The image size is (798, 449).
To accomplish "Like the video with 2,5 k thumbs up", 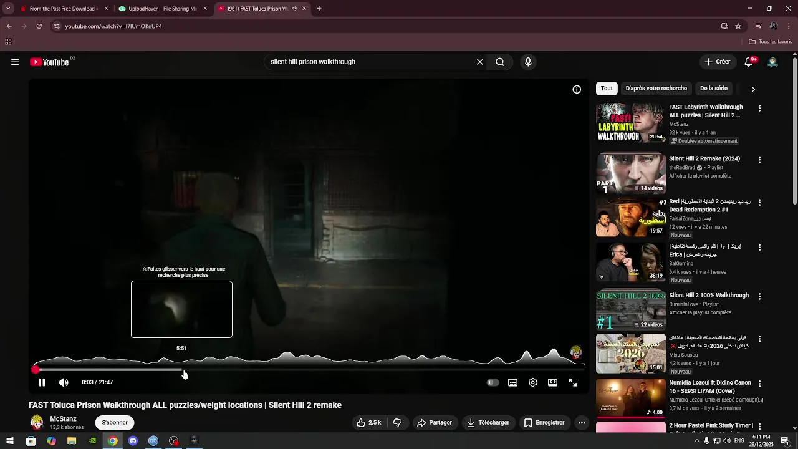I will tap(368, 422).
